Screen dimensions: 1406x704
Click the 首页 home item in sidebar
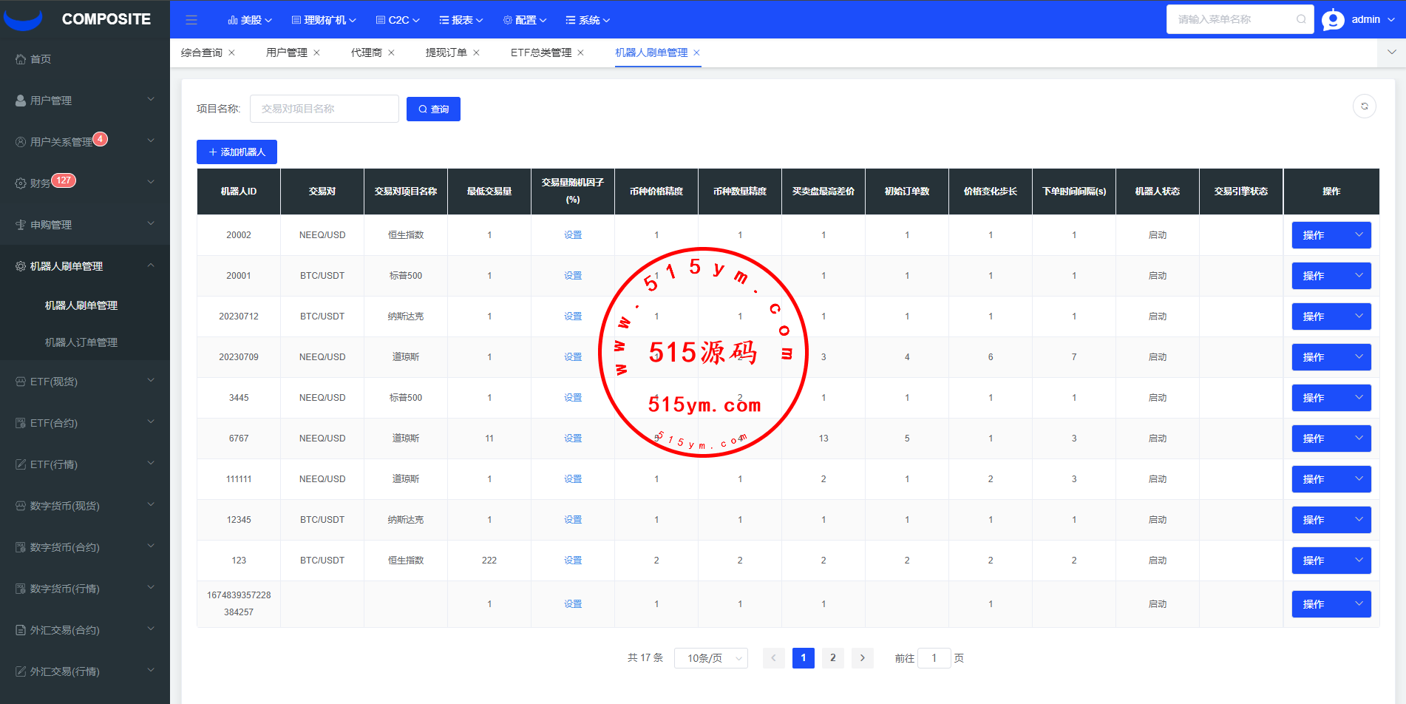tap(41, 59)
